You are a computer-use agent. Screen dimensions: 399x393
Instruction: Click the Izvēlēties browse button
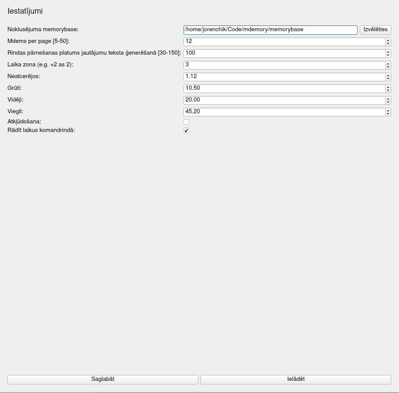click(x=375, y=30)
